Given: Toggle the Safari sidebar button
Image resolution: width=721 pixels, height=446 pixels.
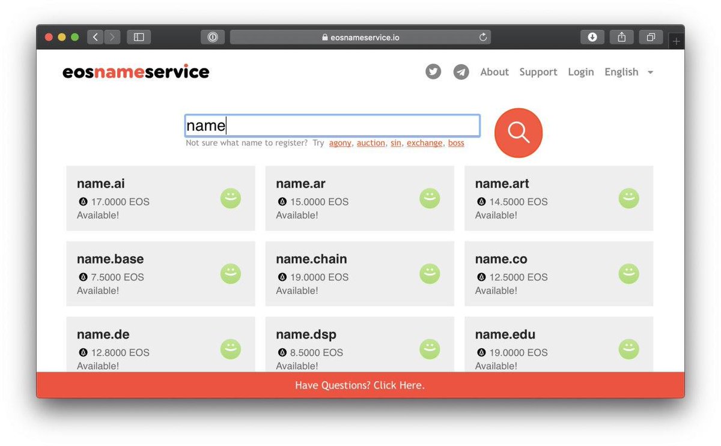Looking at the screenshot, I should tap(139, 37).
